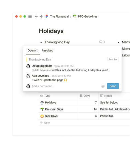Focus the Add a comment field
Screen dimensions: 130x148
click(x=66, y=86)
